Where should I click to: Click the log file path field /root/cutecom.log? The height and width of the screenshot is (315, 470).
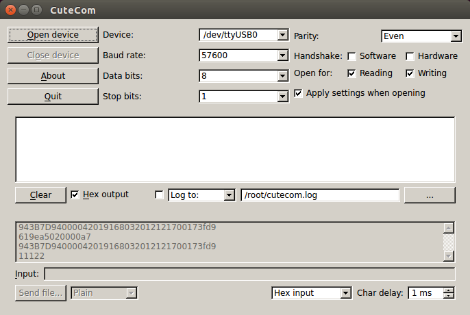pos(320,195)
